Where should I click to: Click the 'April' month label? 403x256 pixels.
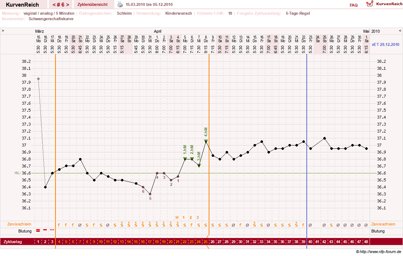point(158,31)
